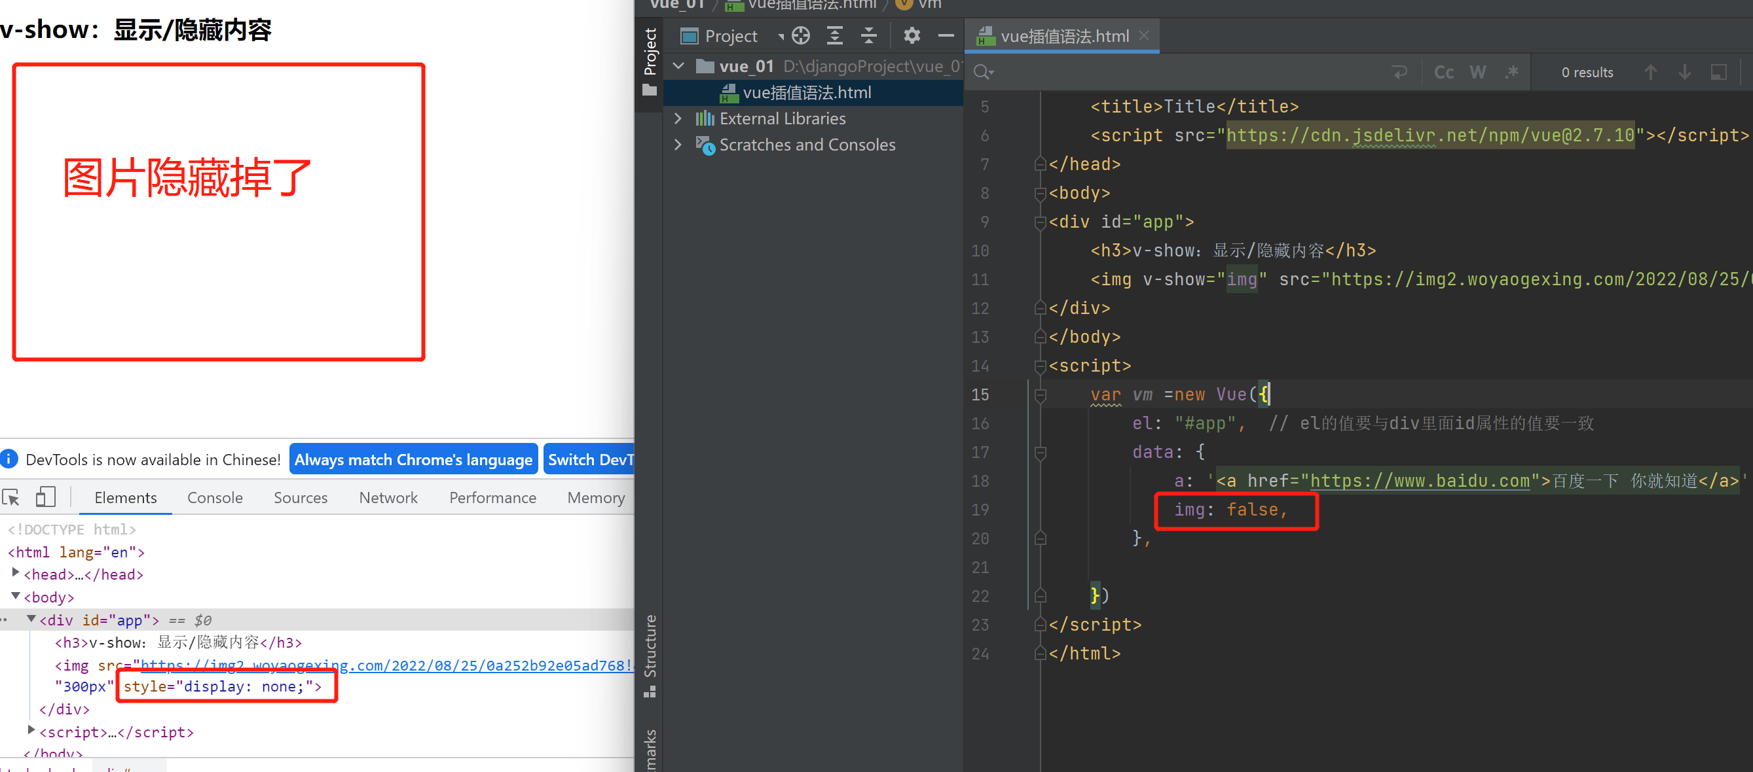Click the folder icon in left tool stripe
Viewport: 1753px width, 772px height.
pos(650,90)
